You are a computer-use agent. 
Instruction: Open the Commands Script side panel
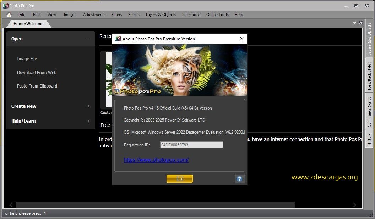(x=369, y=112)
